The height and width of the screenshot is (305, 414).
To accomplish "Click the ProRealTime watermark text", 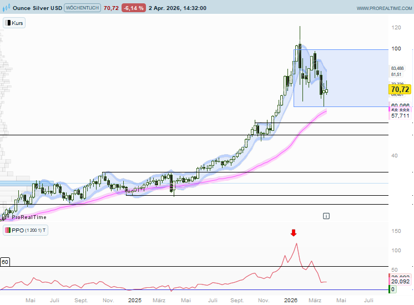I will coord(30,218).
